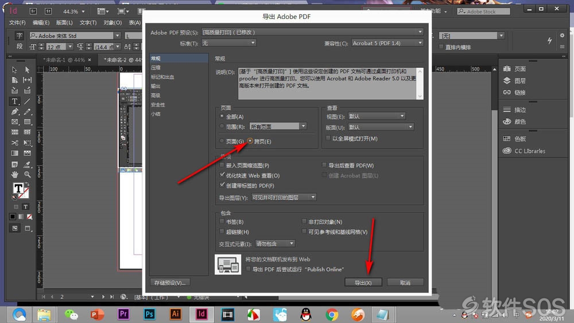Open Photoshop from the taskbar

tap(149, 314)
